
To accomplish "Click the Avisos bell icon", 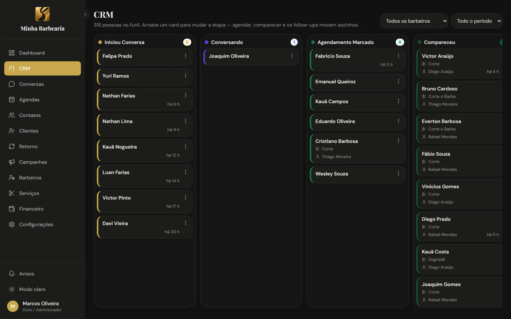I will (12, 274).
